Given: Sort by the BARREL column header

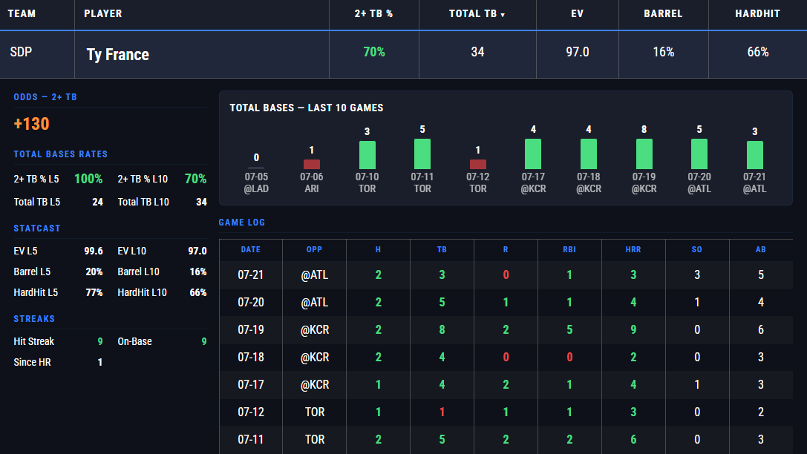Looking at the screenshot, I should pos(663,14).
